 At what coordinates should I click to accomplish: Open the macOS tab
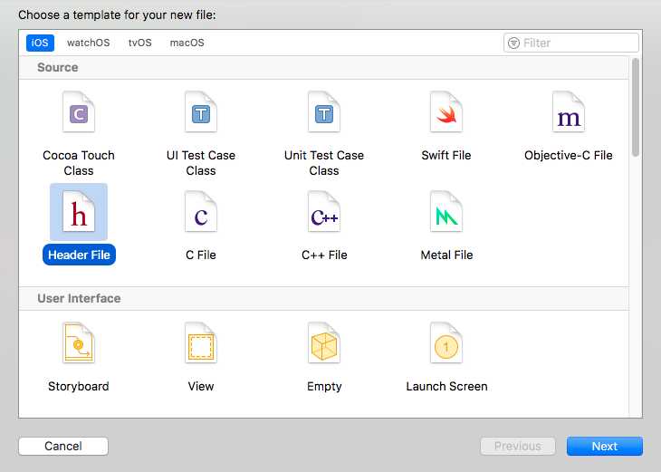(187, 43)
